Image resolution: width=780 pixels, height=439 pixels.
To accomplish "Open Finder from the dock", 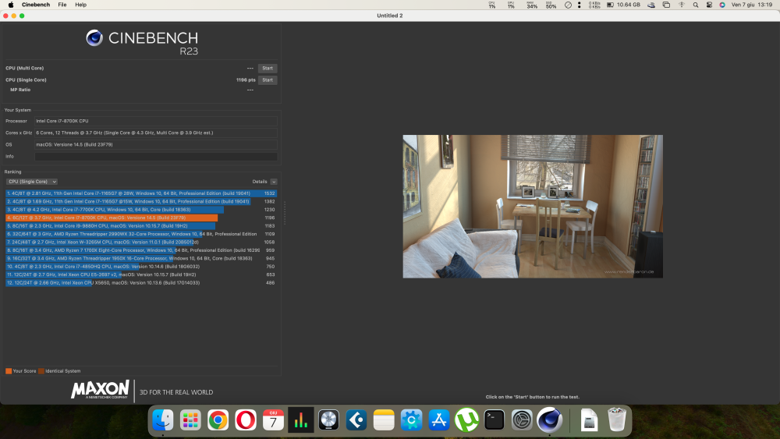I will pyautogui.click(x=163, y=420).
